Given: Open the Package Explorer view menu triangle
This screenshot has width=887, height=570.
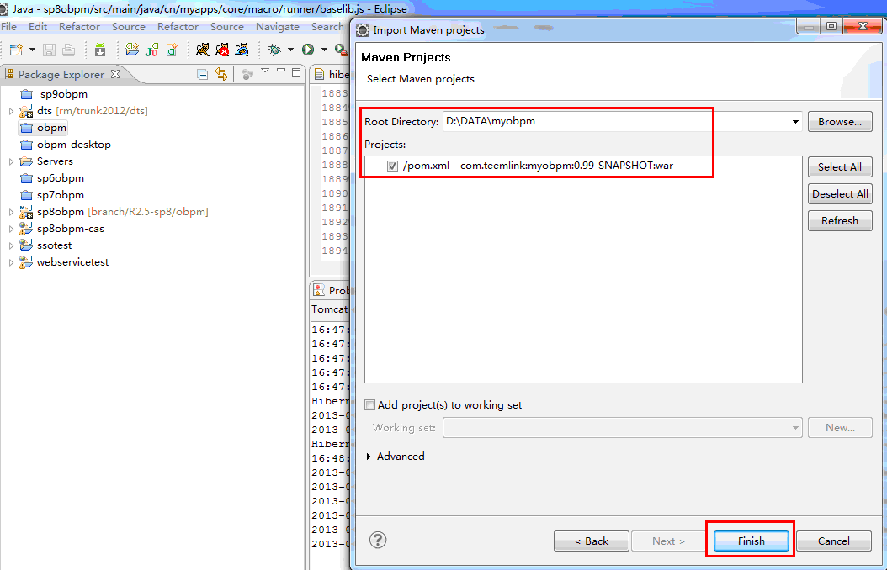Looking at the screenshot, I should [x=265, y=71].
